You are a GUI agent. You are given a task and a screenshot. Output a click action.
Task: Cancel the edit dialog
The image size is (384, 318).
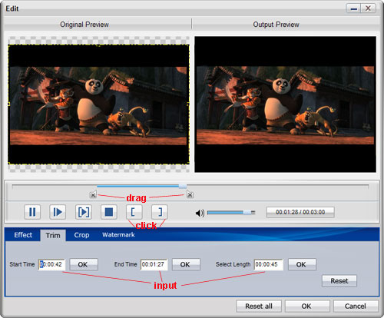(x=356, y=306)
